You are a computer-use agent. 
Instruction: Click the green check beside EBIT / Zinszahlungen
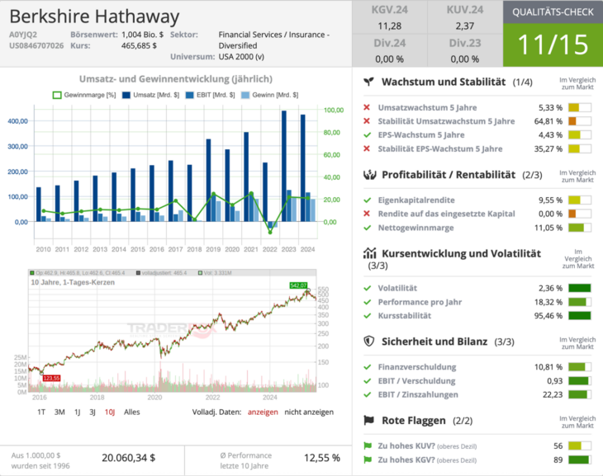pyautogui.click(x=368, y=394)
